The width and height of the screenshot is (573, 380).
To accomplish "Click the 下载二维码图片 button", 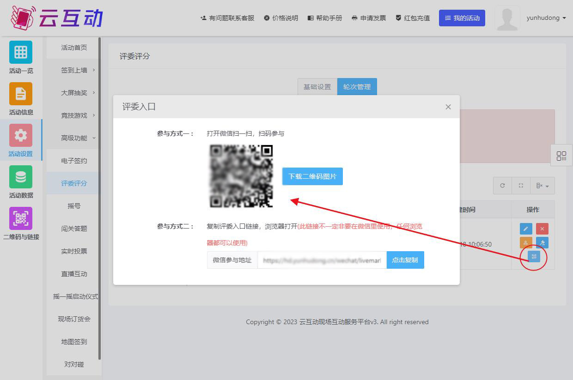I will point(312,176).
